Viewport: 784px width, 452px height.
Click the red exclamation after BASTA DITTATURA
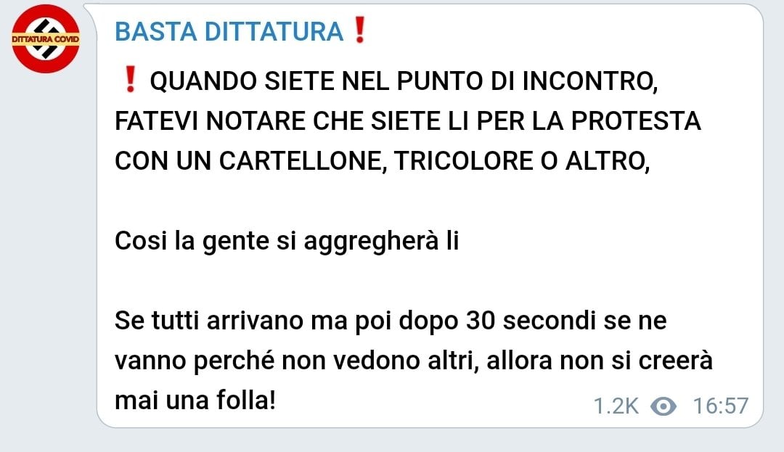point(359,30)
